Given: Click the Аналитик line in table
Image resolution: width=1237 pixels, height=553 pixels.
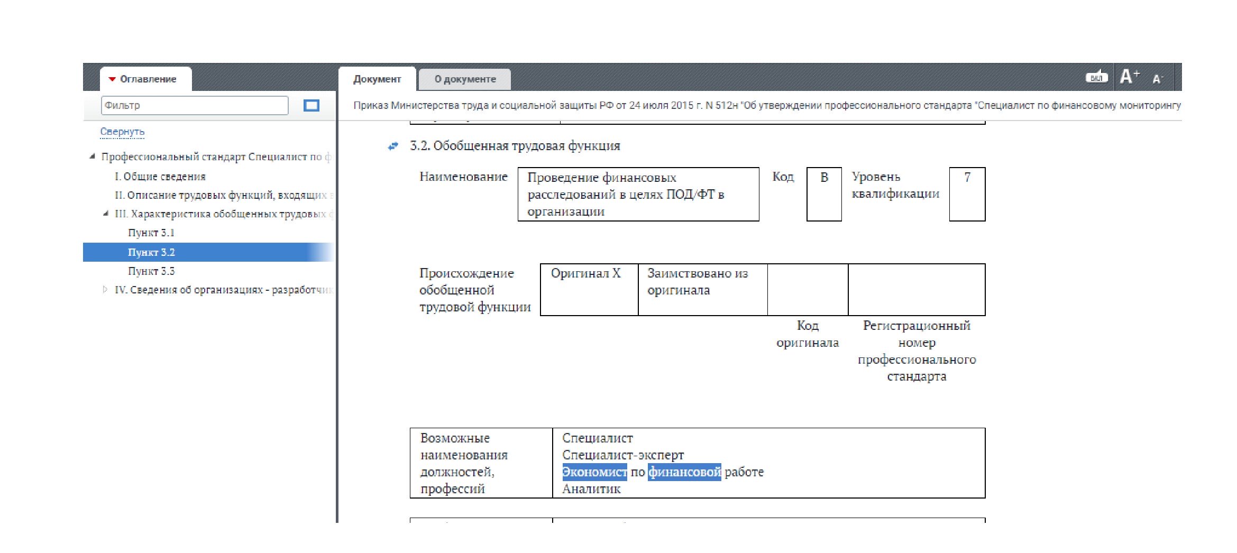Looking at the screenshot, I should coord(591,489).
